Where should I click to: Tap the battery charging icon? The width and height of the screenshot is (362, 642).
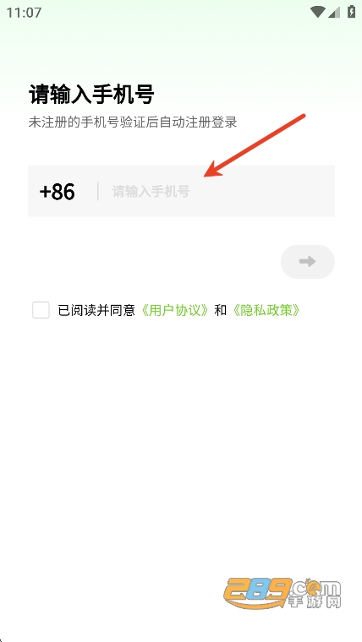pos(351,12)
